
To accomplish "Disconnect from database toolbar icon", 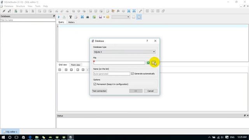I will (9, 11).
